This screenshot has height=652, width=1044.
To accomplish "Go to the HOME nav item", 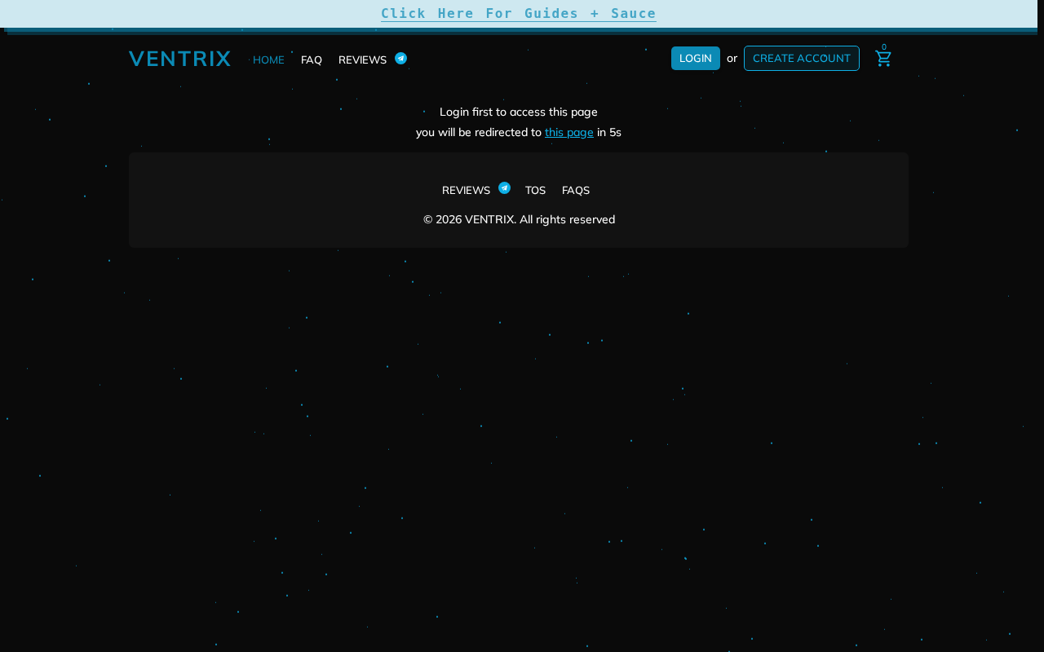I will click(268, 59).
